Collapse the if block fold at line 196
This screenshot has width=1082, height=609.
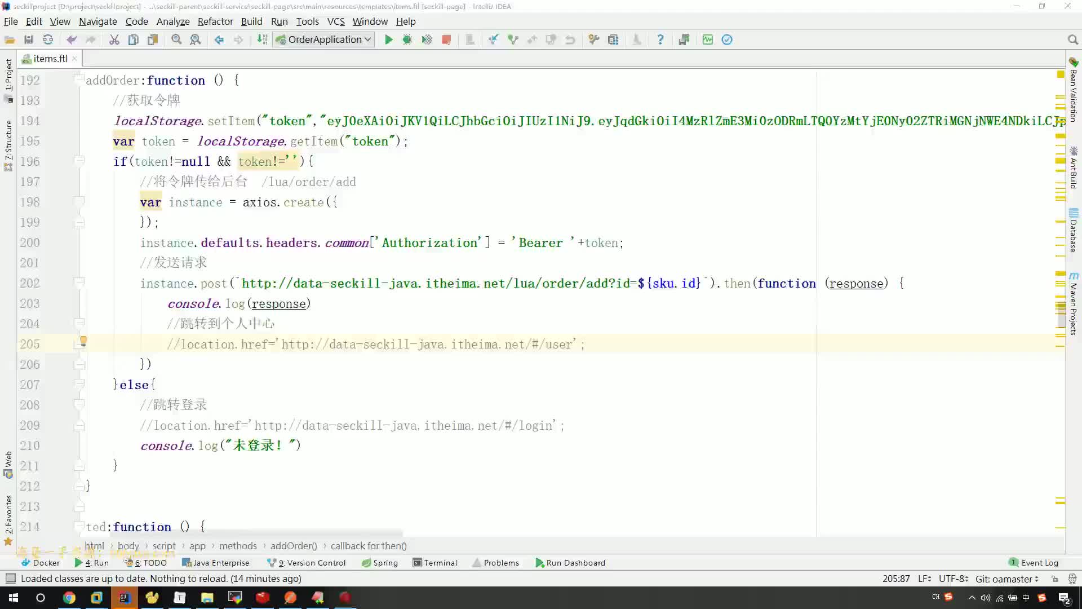79,161
